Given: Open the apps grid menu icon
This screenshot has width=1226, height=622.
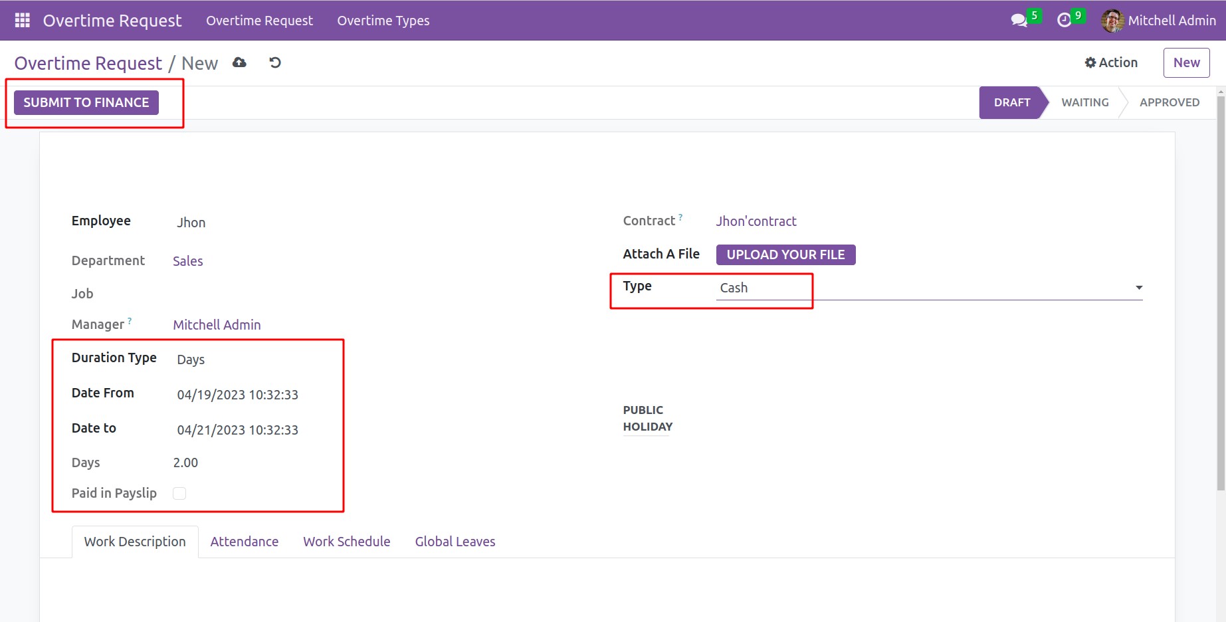Looking at the screenshot, I should pos(22,21).
